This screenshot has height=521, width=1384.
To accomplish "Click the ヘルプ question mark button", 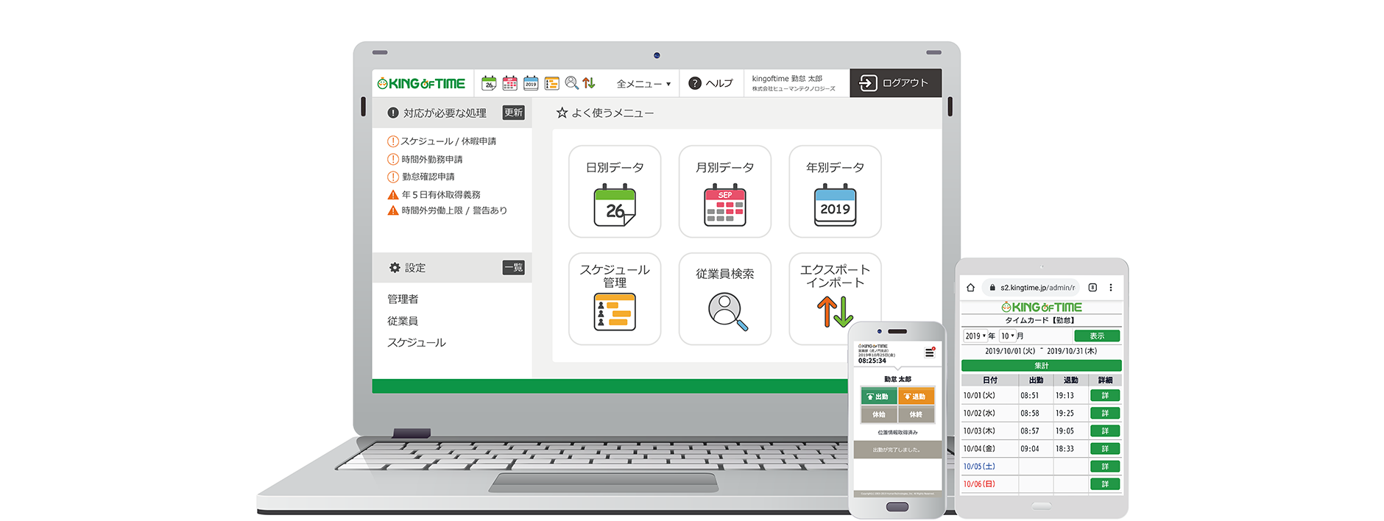I will [x=710, y=83].
